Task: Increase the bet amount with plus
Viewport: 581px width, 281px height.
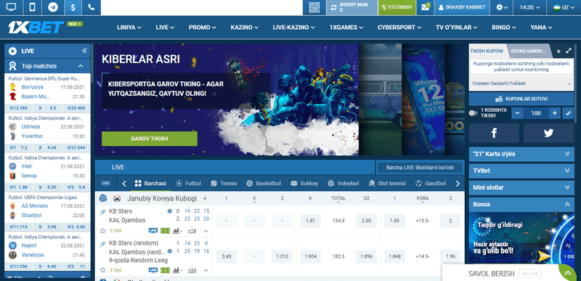Action: click(554, 113)
